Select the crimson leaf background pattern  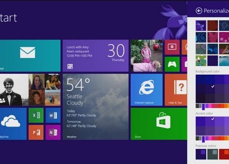point(213,37)
